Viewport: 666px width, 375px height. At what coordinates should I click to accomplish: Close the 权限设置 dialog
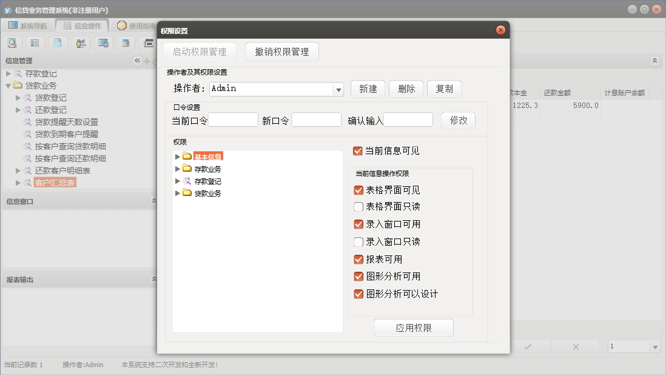[501, 30]
